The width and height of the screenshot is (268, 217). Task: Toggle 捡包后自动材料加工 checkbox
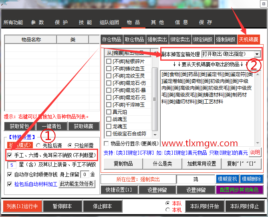10,184
